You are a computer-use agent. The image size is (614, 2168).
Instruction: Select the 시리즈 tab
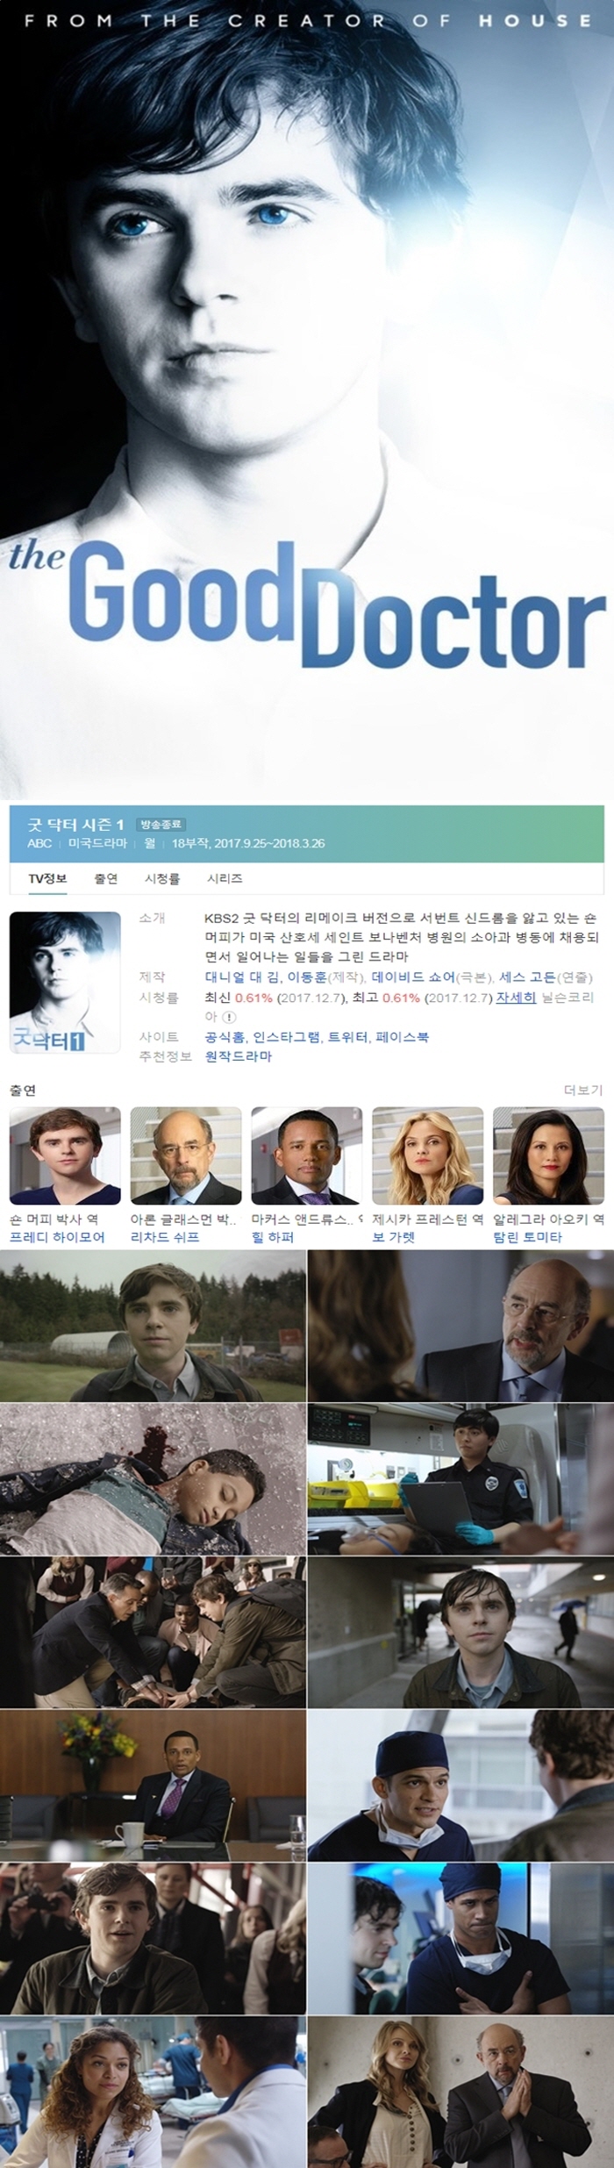225,878
